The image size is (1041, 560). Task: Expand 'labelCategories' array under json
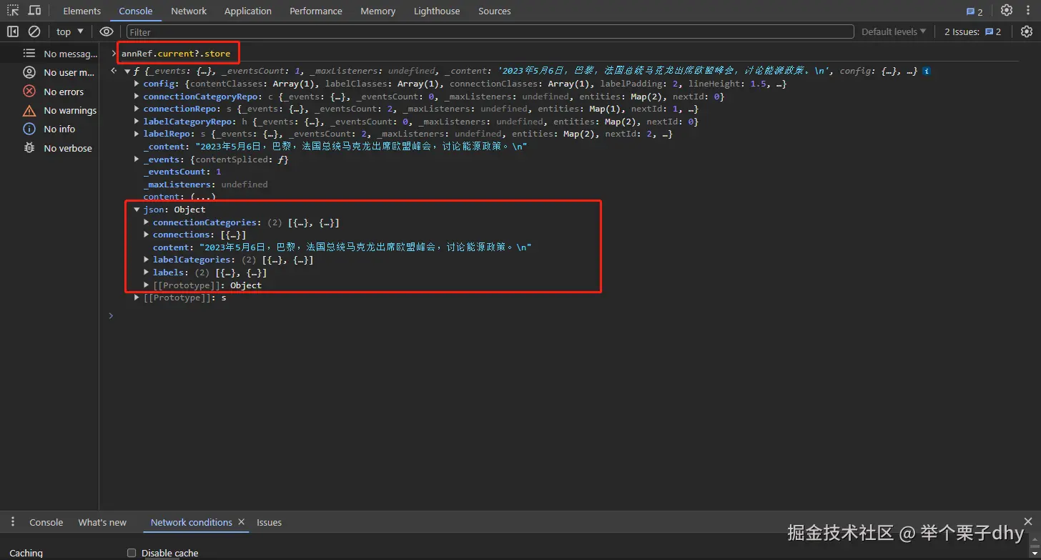pos(147,260)
